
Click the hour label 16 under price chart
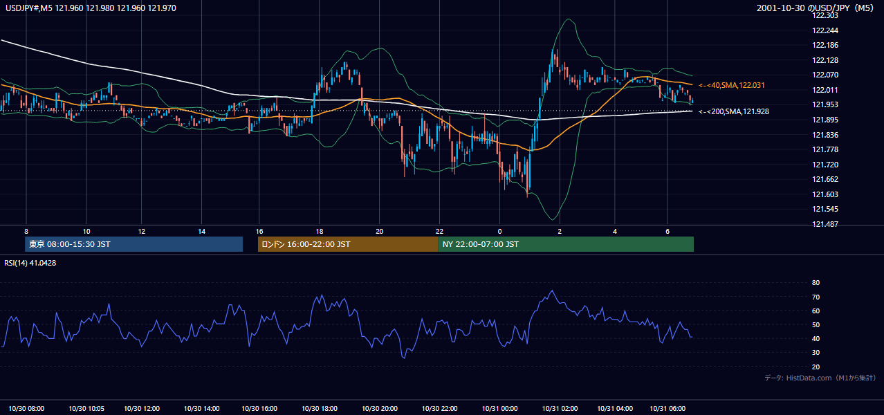(259, 231)
